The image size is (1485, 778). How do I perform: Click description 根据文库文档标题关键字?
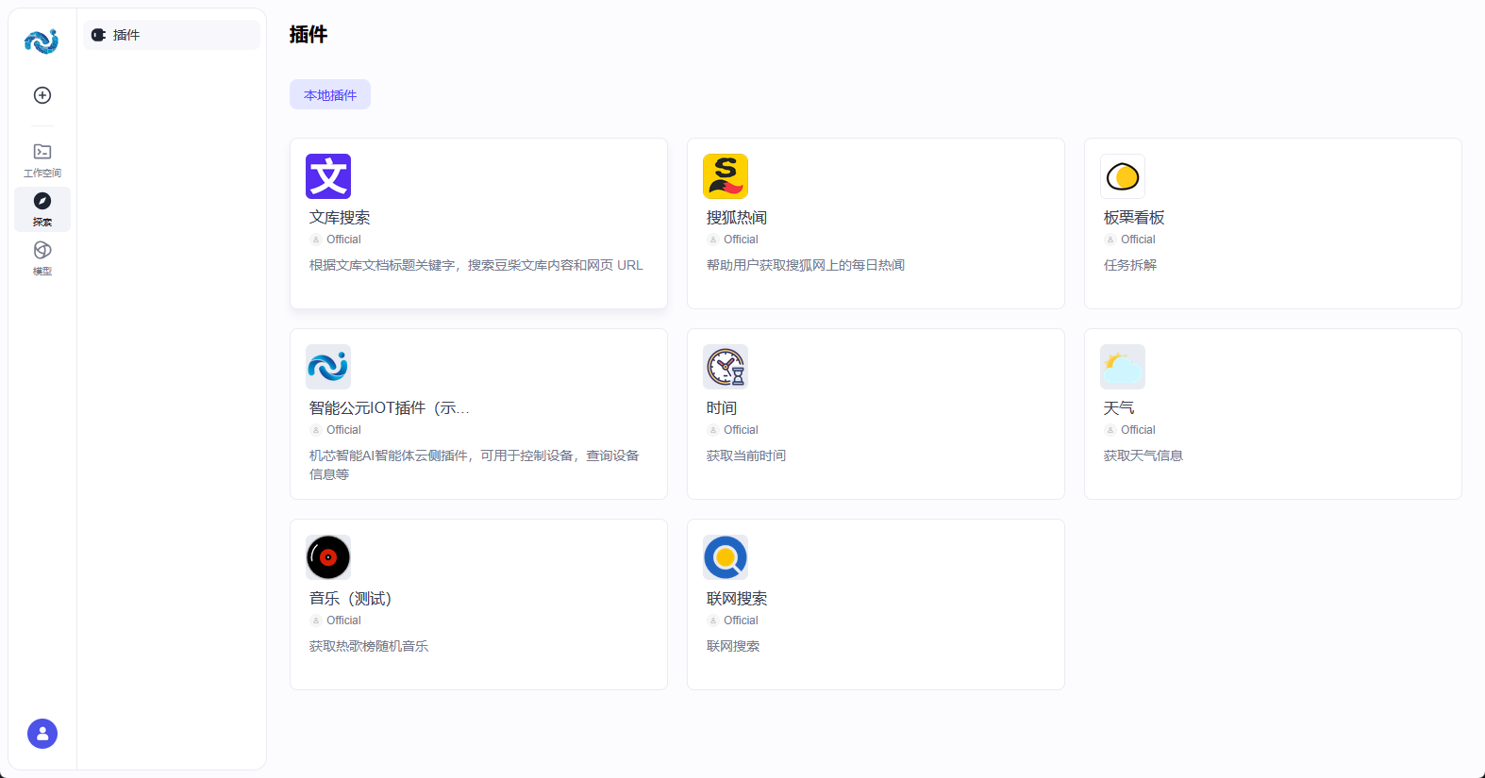click(476, 265)
